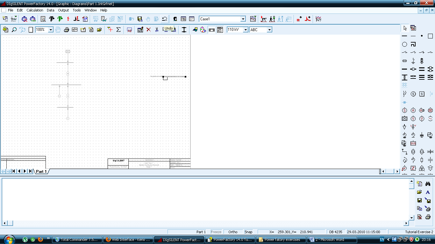
Task: Click the magnifier Zoom In icon
Action: pyautogui.click(x=14, y=30)
